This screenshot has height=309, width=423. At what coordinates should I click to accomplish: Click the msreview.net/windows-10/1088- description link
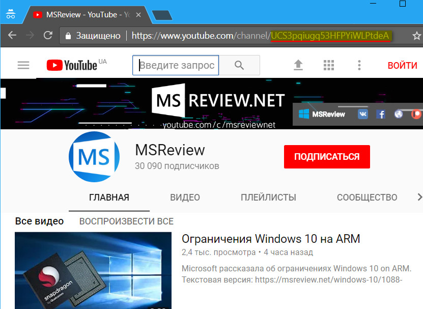(329, 279)
